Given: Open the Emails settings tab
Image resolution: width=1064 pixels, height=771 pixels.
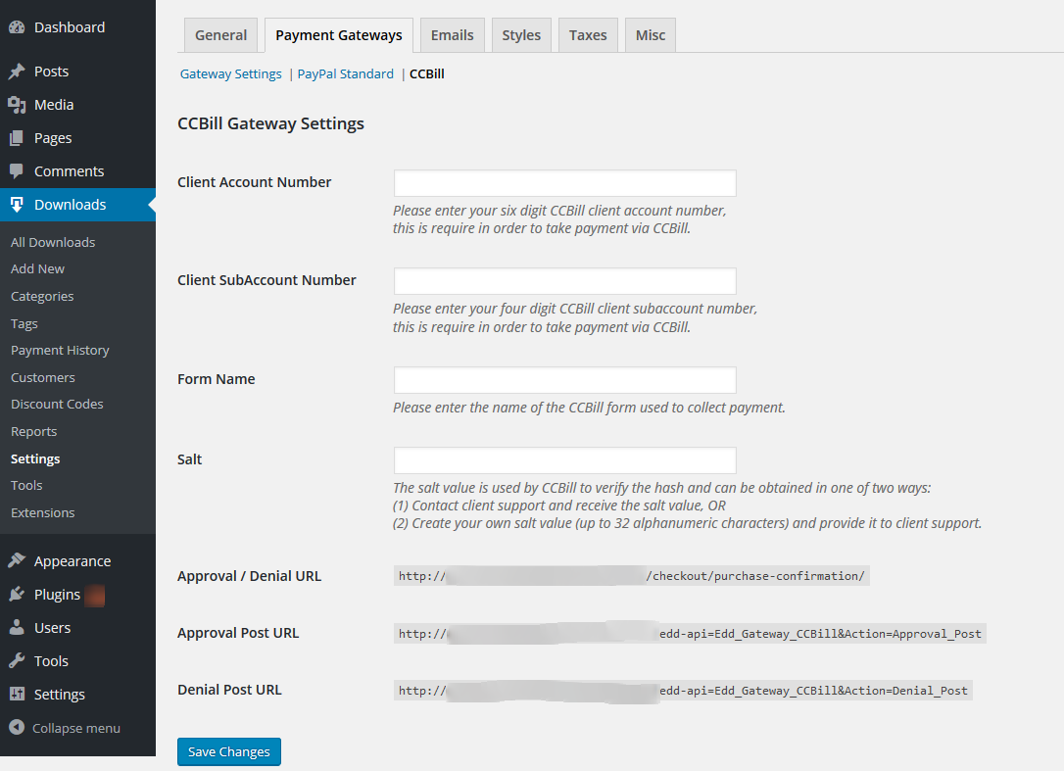Looking at the screenshot, I should 452,35.
